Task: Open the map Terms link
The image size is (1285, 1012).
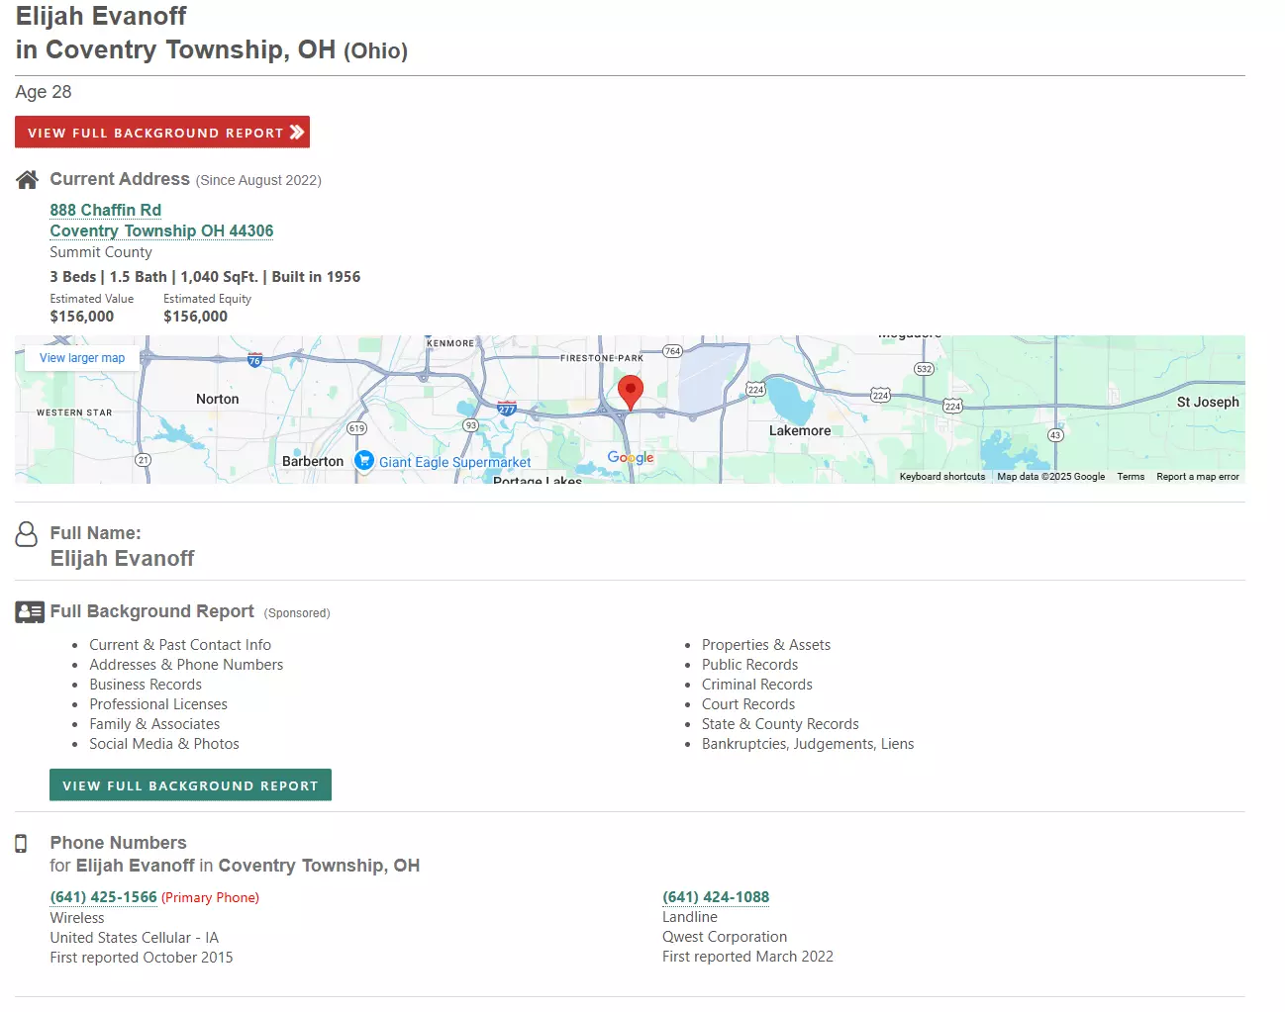Action: pyautogui.click(x=1131, y=477)
